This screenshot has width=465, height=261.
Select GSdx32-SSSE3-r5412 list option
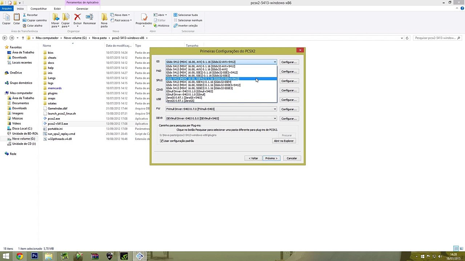click(221, 85)
